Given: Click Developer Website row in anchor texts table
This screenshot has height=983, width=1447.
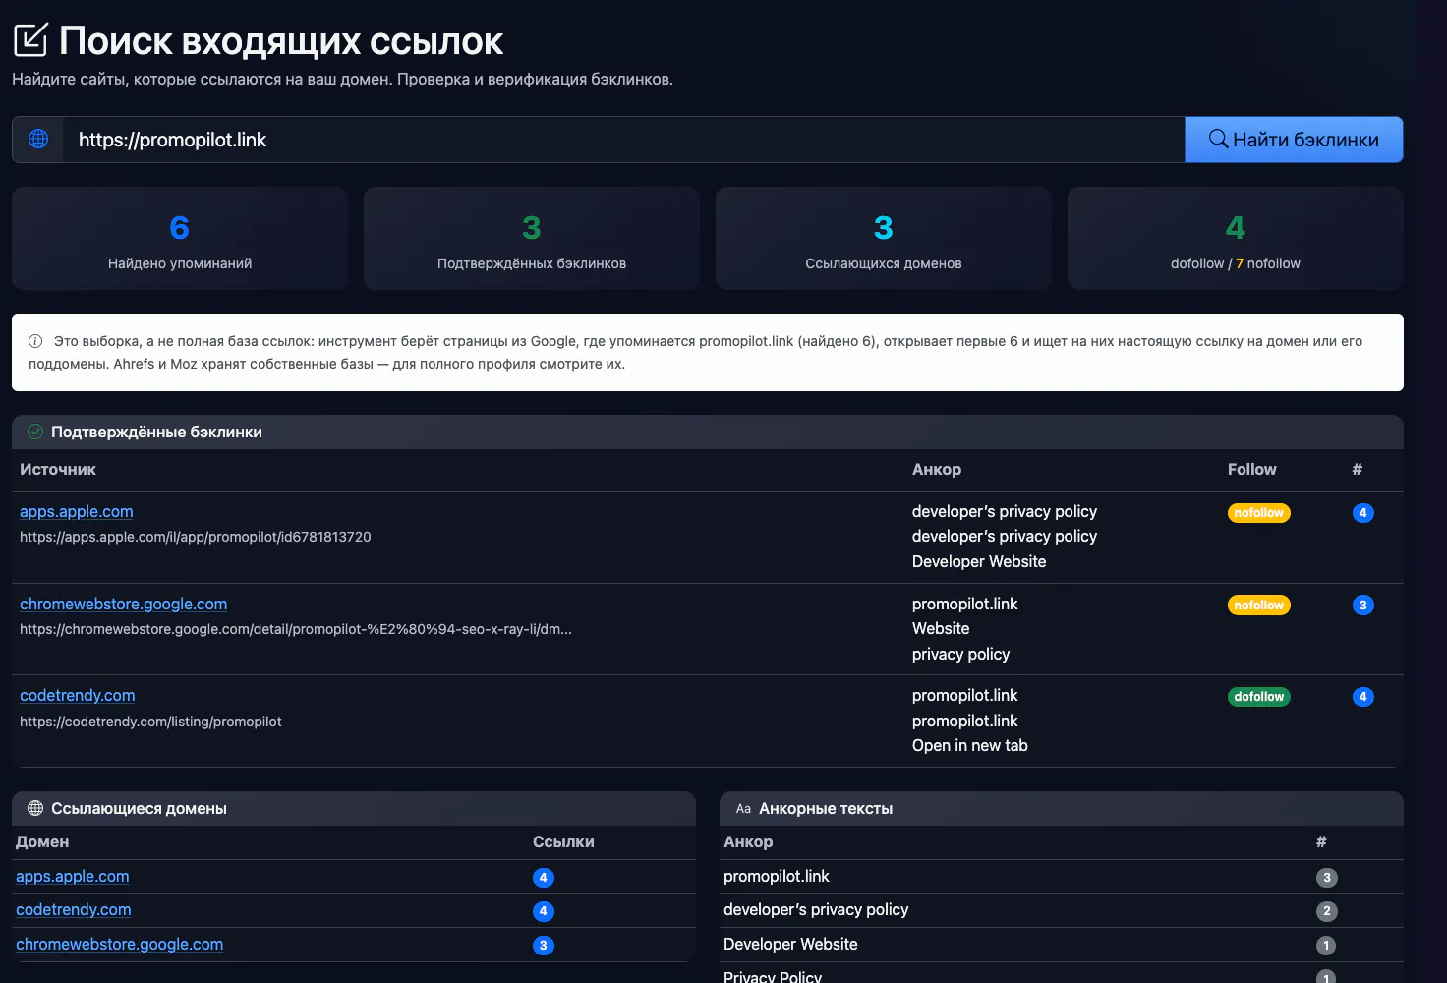Looking at the screenshot, I should tap(1062, 945).
